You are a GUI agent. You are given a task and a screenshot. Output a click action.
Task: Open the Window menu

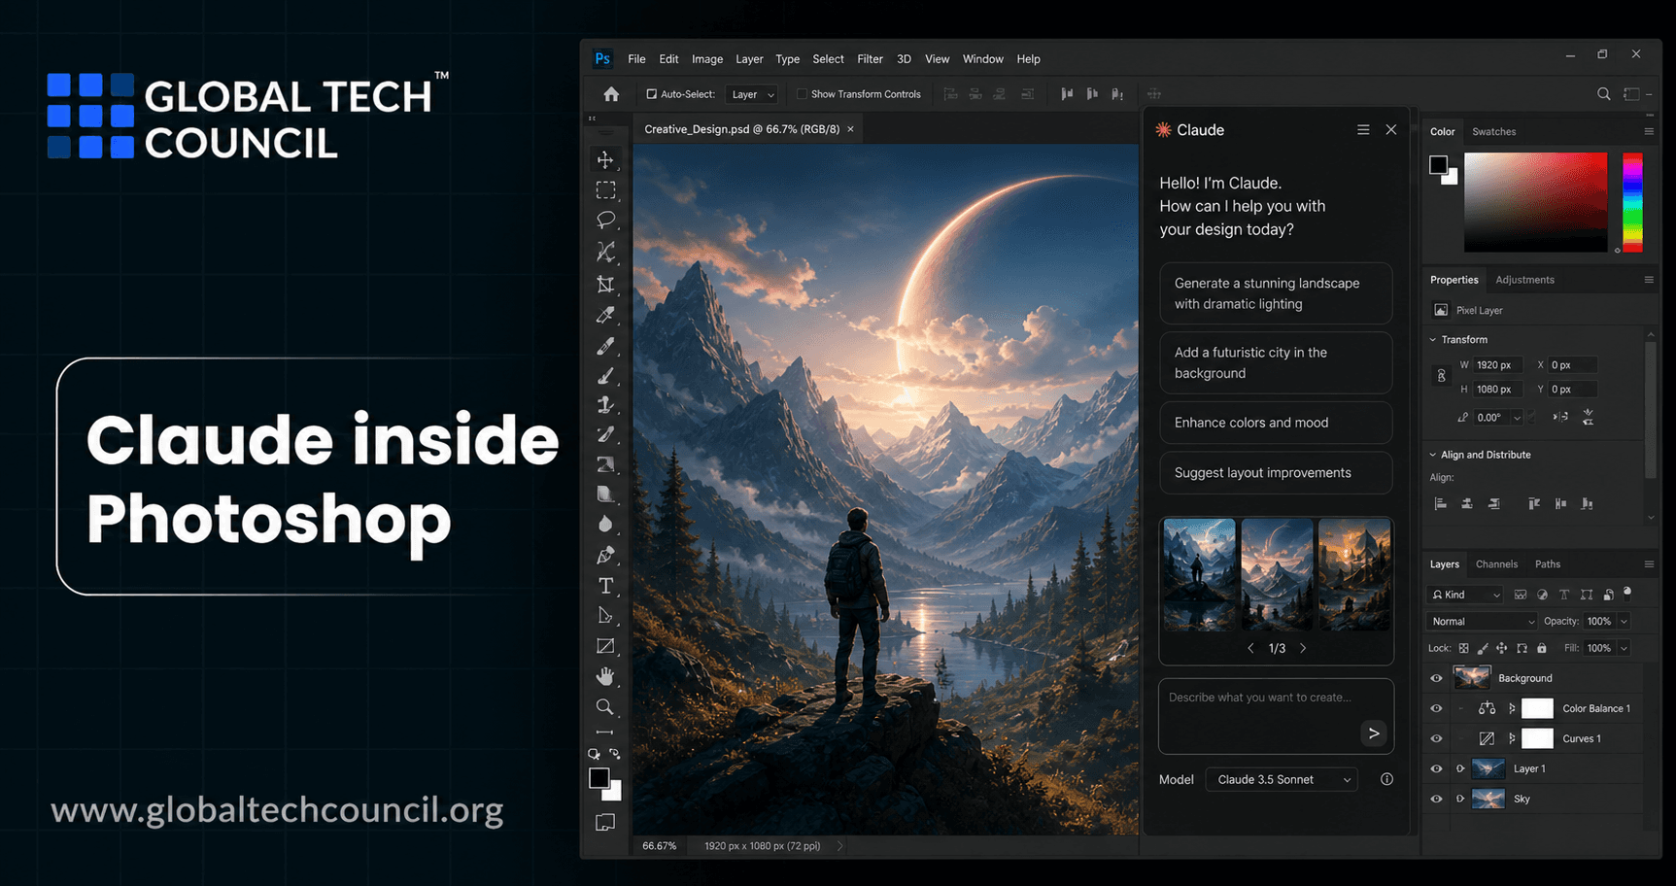pos(982,59)
